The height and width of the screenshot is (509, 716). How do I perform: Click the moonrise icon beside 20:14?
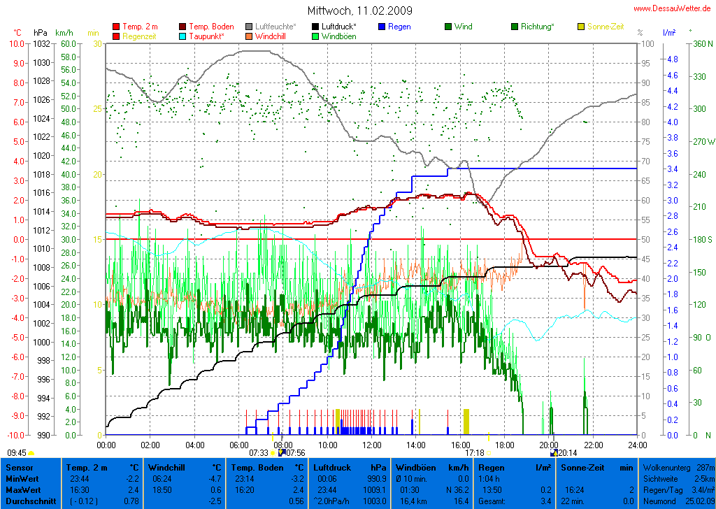point(554,452)
